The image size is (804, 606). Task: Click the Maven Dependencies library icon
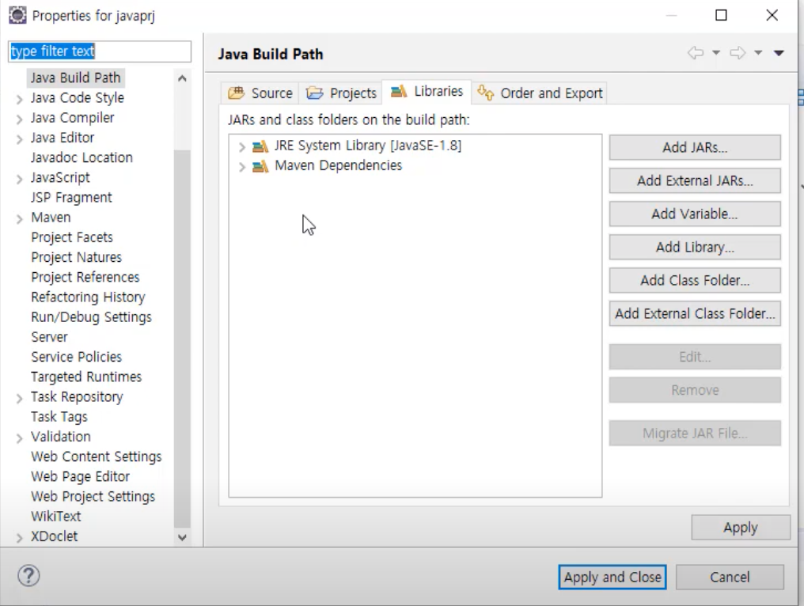[x=260, y=166]
